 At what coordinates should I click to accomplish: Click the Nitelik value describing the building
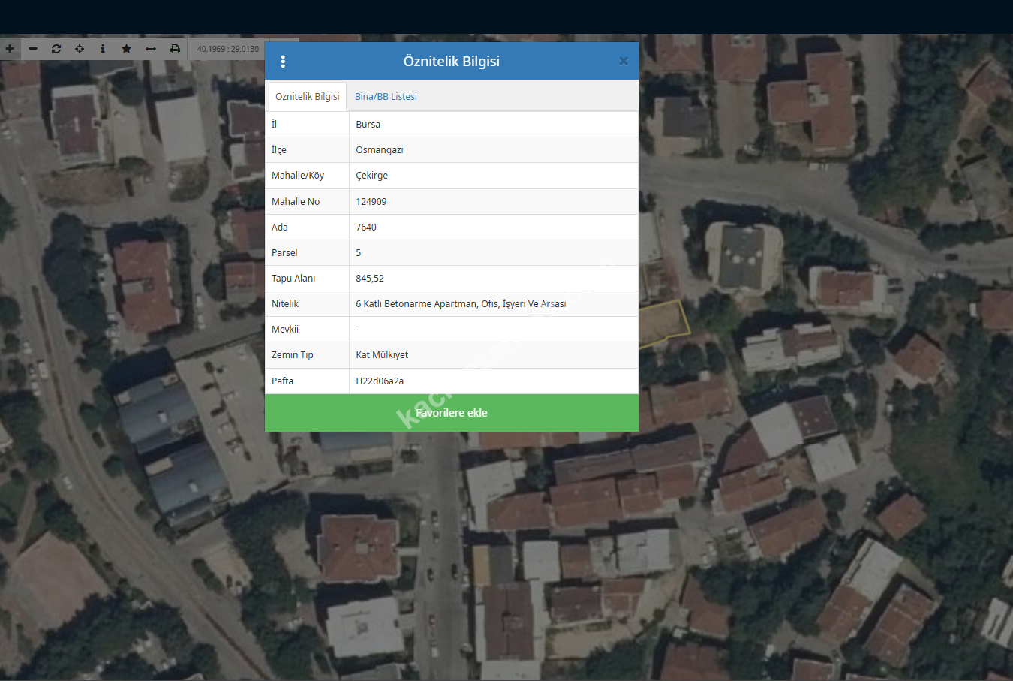point(461,304)
